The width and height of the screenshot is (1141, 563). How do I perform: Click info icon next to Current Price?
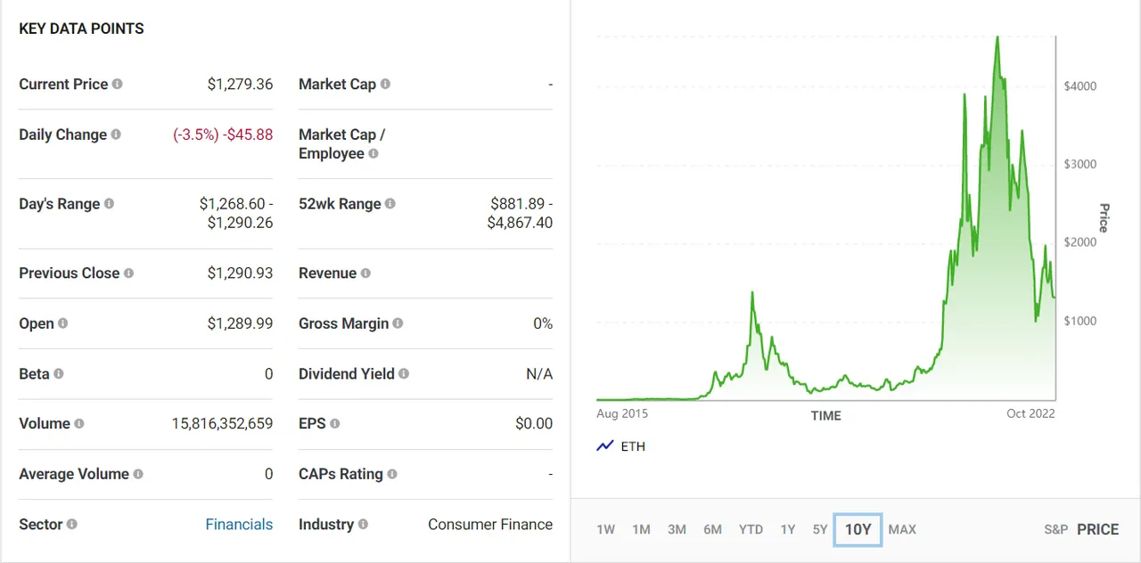[x=117, y=84]
